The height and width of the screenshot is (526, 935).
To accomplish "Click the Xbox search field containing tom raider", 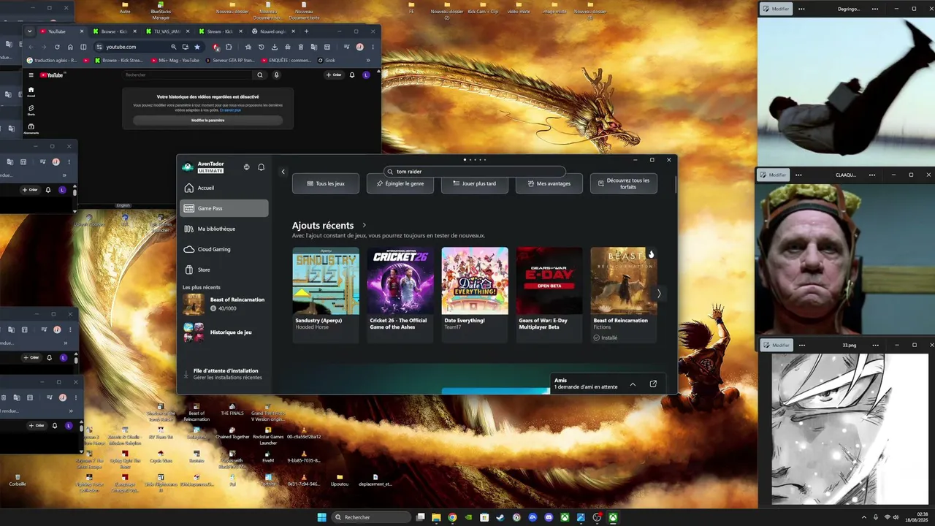I will pos(475,172).
